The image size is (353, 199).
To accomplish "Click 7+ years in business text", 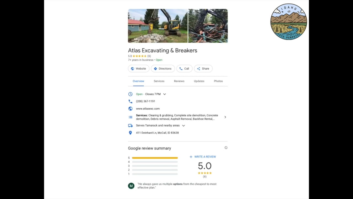I will click(141, 60).
